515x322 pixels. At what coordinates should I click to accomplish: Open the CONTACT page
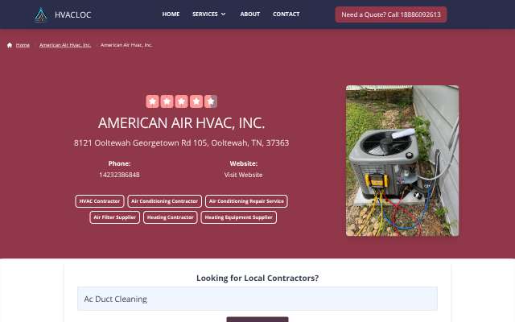click(286, 14)
